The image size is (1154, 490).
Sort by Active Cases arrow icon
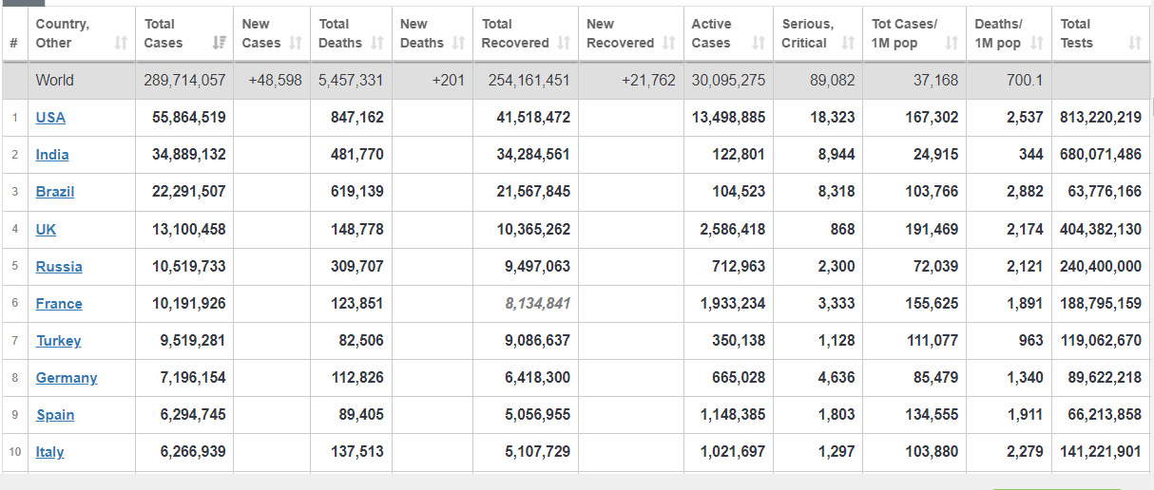759,43
